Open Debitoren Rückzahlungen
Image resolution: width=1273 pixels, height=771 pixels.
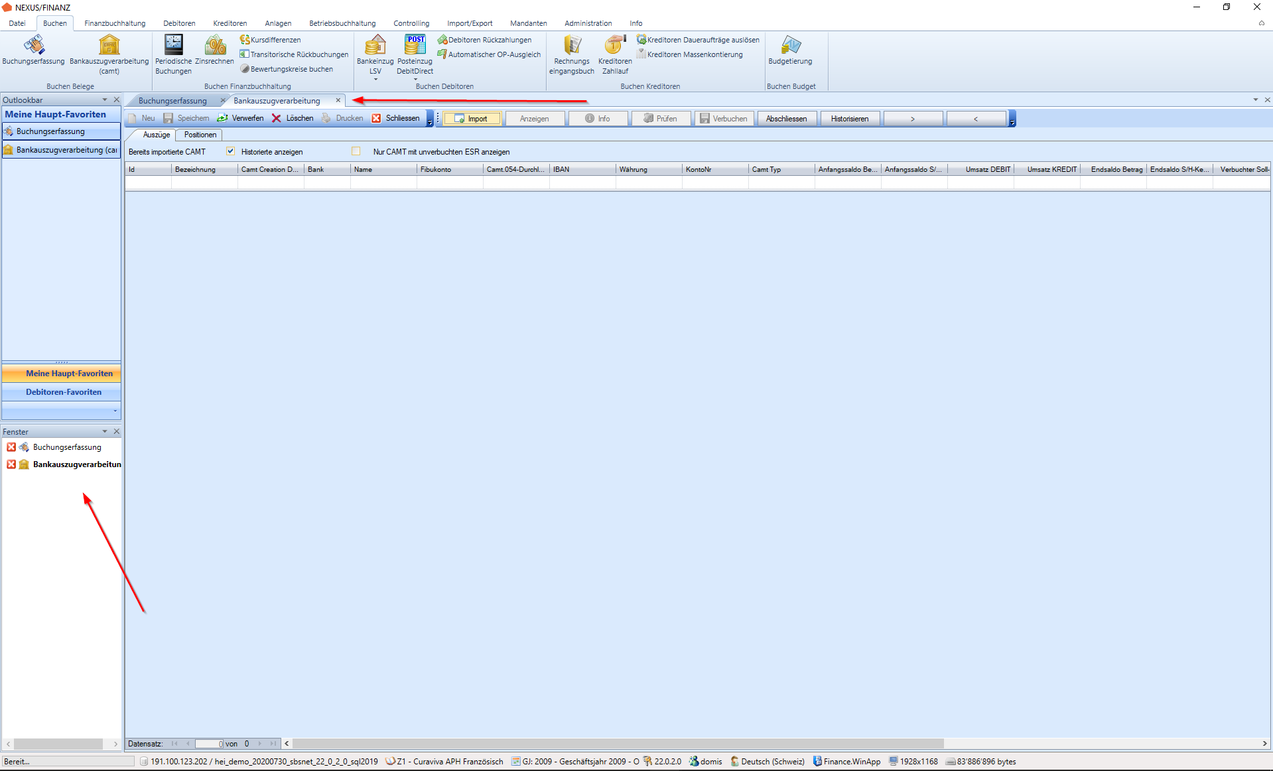click(485, 40)
